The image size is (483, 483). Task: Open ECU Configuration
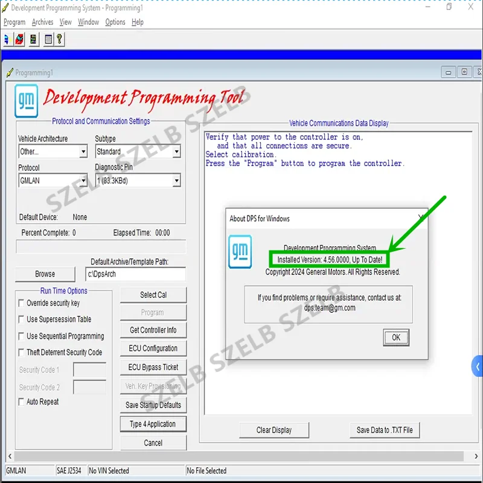point(153,348)
